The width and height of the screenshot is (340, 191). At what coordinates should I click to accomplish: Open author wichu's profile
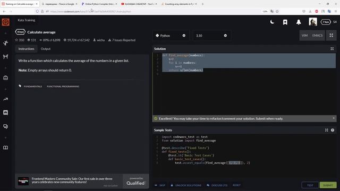click(99, 40)
